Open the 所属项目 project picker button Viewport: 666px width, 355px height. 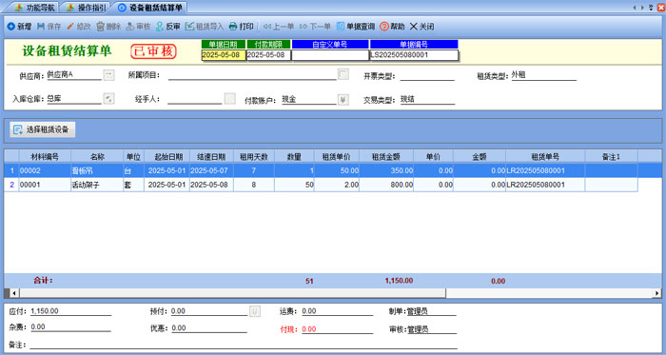343,74
